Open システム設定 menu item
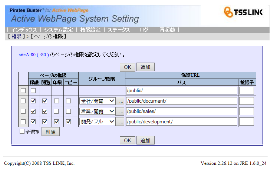 click(x=58, y=30)
